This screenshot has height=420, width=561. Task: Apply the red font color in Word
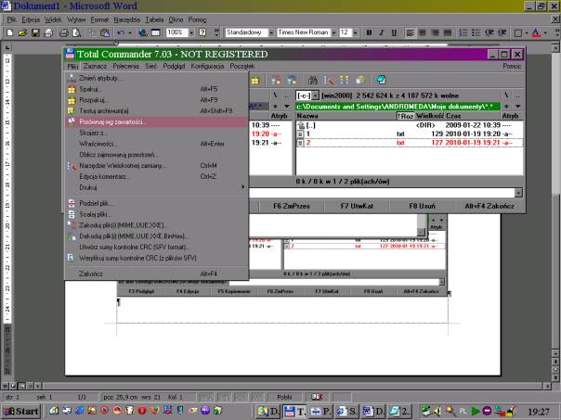pyautogui.click(x=536, y=32)
